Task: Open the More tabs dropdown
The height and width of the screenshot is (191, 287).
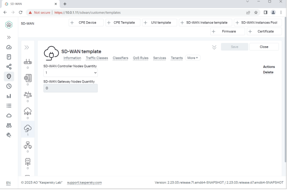Action: [x=193, y=58]
